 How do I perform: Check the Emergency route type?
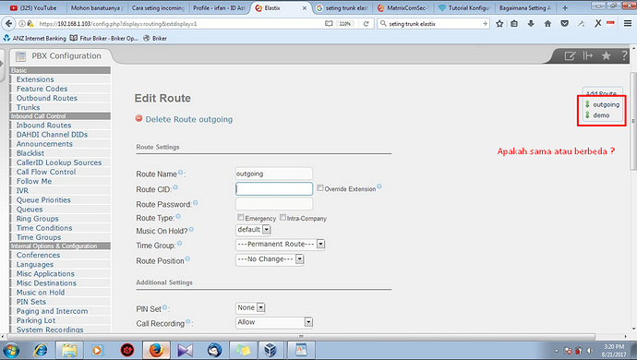(x=241, y=217)
